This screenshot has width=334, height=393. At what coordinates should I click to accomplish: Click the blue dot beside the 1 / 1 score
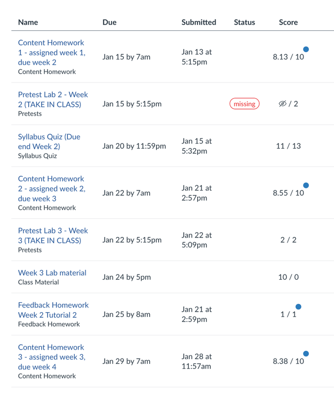(x=299, y=307)
